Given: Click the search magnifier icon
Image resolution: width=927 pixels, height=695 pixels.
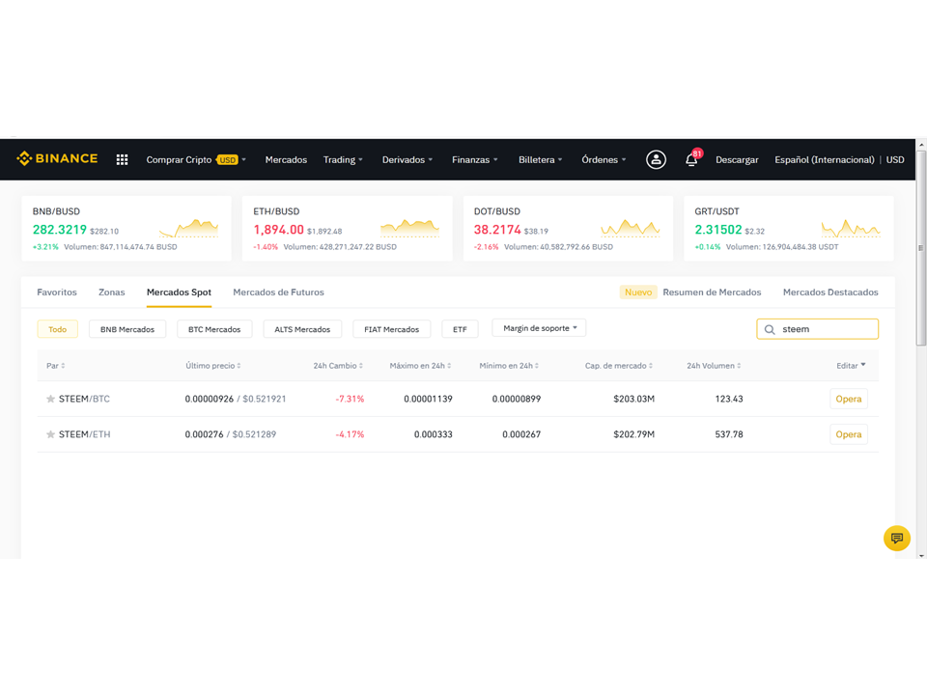Looking at the screenshot, I should click(770, 330).
